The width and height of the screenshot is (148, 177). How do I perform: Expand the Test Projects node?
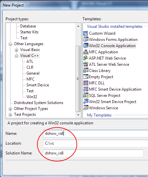click(10, 115)
